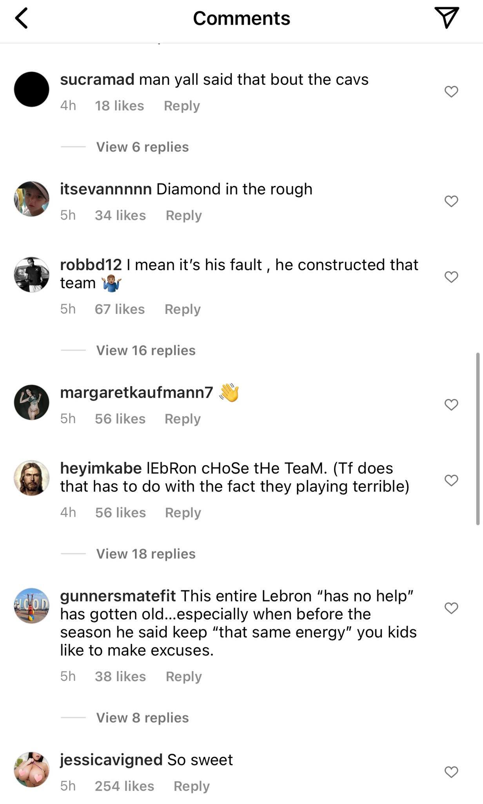Like robbd12's comment with the heart
The height and width of the screenshot is (804, 483).
click(451, 277)
